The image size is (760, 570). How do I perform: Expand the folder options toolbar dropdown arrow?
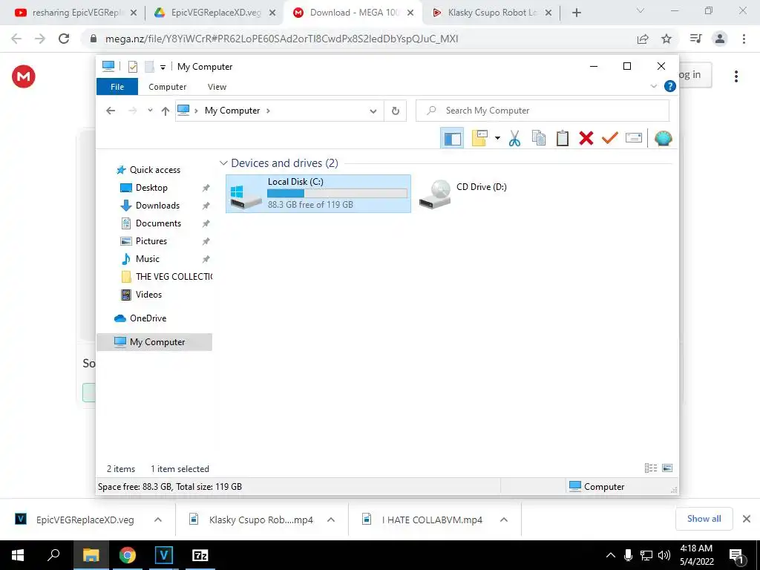[x=497, y=138]
